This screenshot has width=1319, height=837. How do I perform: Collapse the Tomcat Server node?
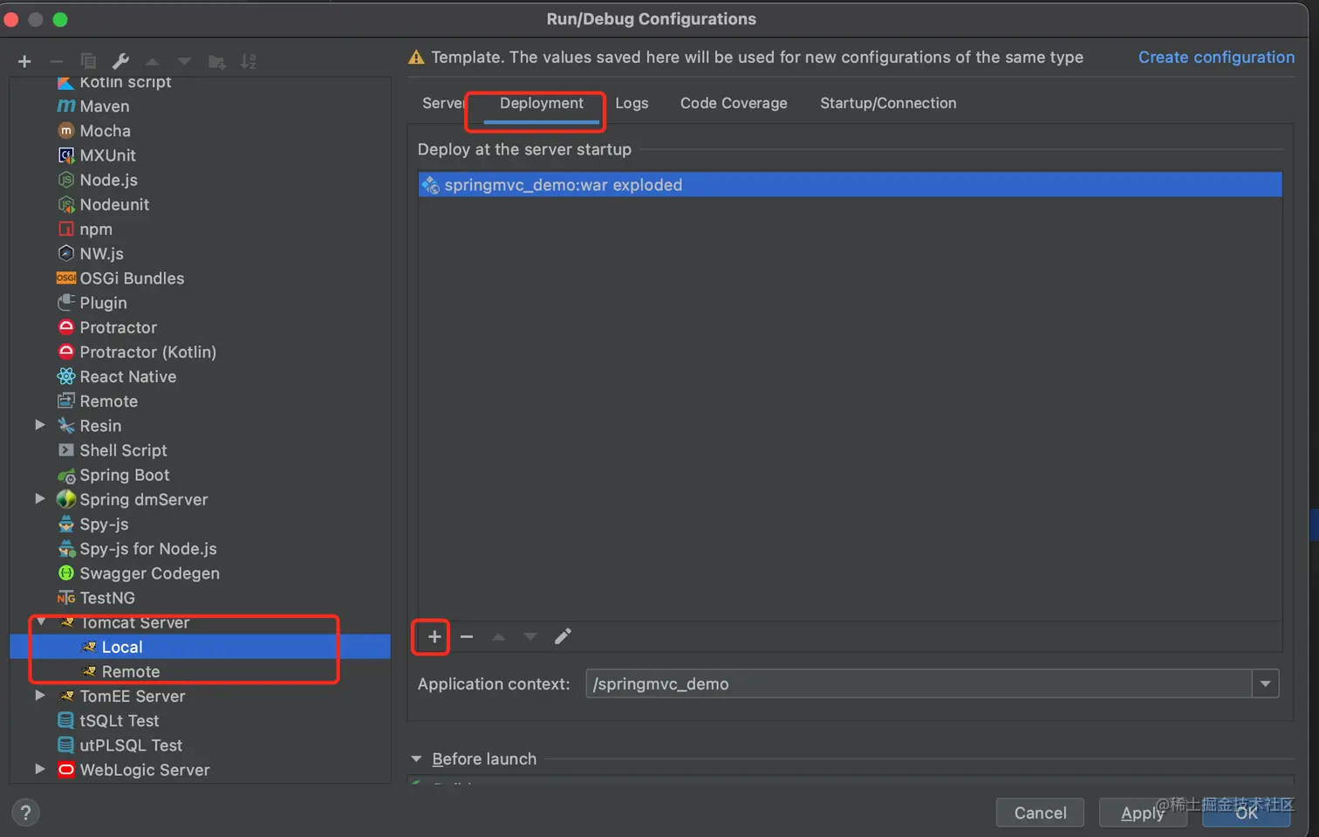(x=41, y=621)
